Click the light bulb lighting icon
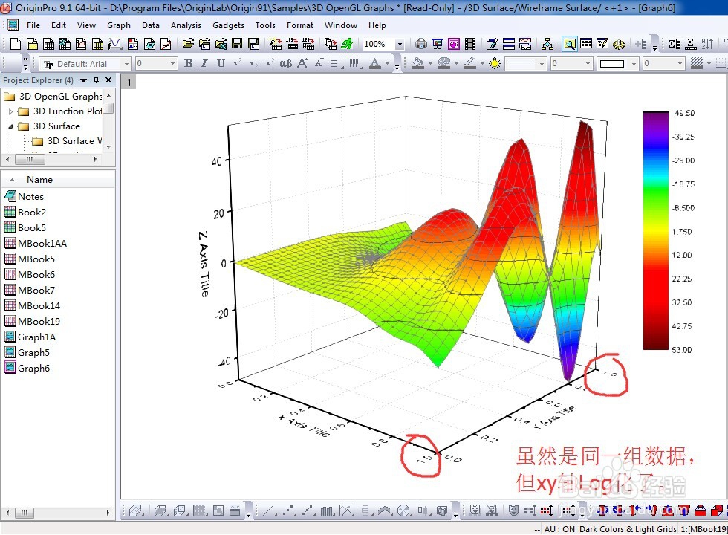Viewport: 728px width, 535px height. (x=495, y=63)
